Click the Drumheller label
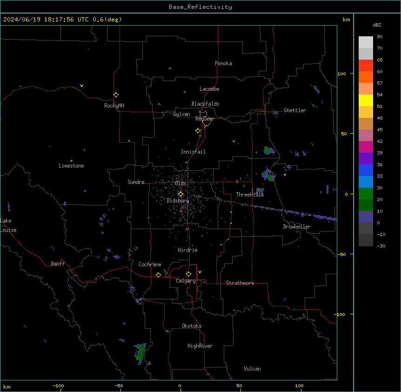 click(297, 227)
